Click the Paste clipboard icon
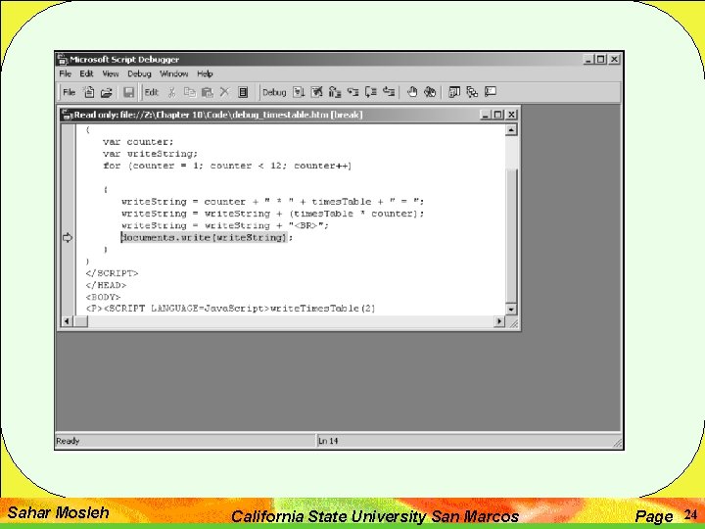The image size is (705, 529). (208, 92)
